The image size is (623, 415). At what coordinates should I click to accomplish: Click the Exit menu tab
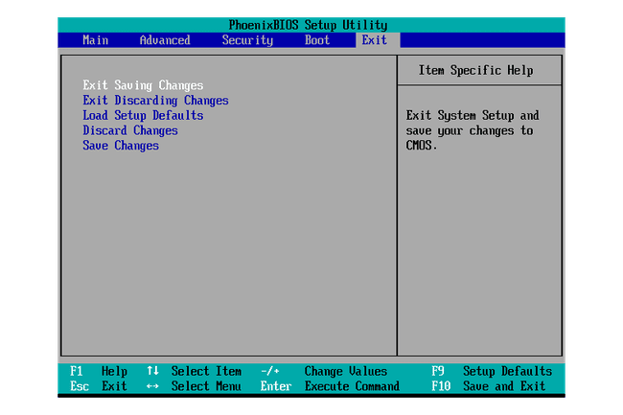(374, 40)
